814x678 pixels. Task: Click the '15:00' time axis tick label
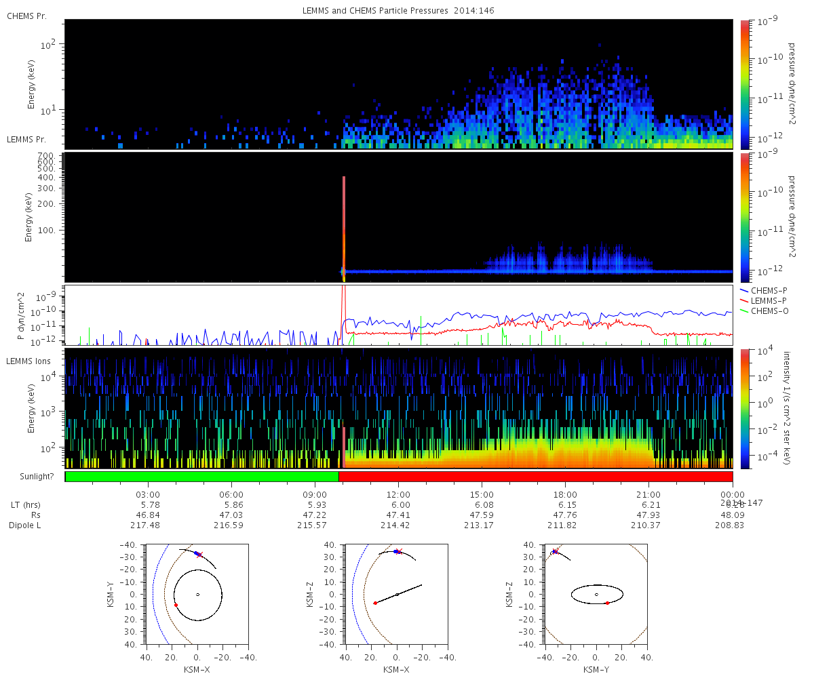(x=482, y=494)
